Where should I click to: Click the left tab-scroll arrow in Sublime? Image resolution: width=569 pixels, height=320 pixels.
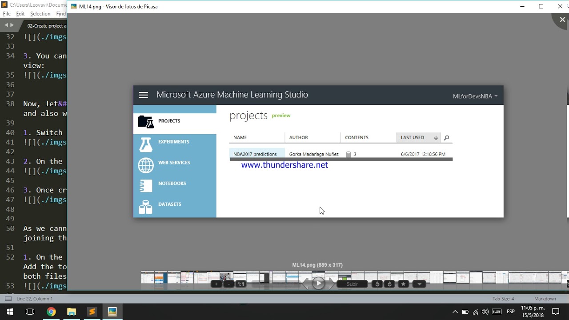tap(6, 25)
